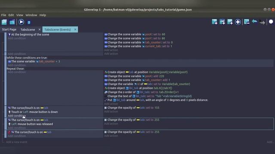The image size is (275, 154).
Task: Select the 'While these conditions are true:' label
Action: 27,58
